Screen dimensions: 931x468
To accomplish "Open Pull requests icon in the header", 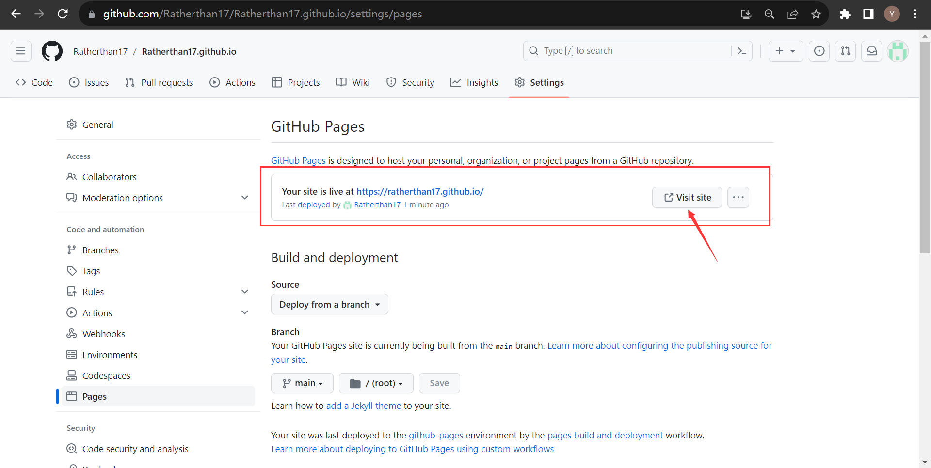I will (845, 51).
